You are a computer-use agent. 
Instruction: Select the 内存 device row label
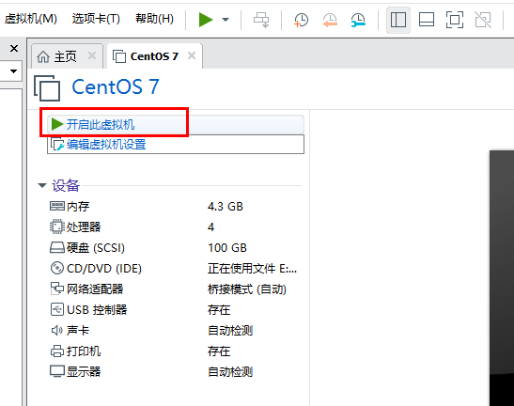tap(78, 206)
